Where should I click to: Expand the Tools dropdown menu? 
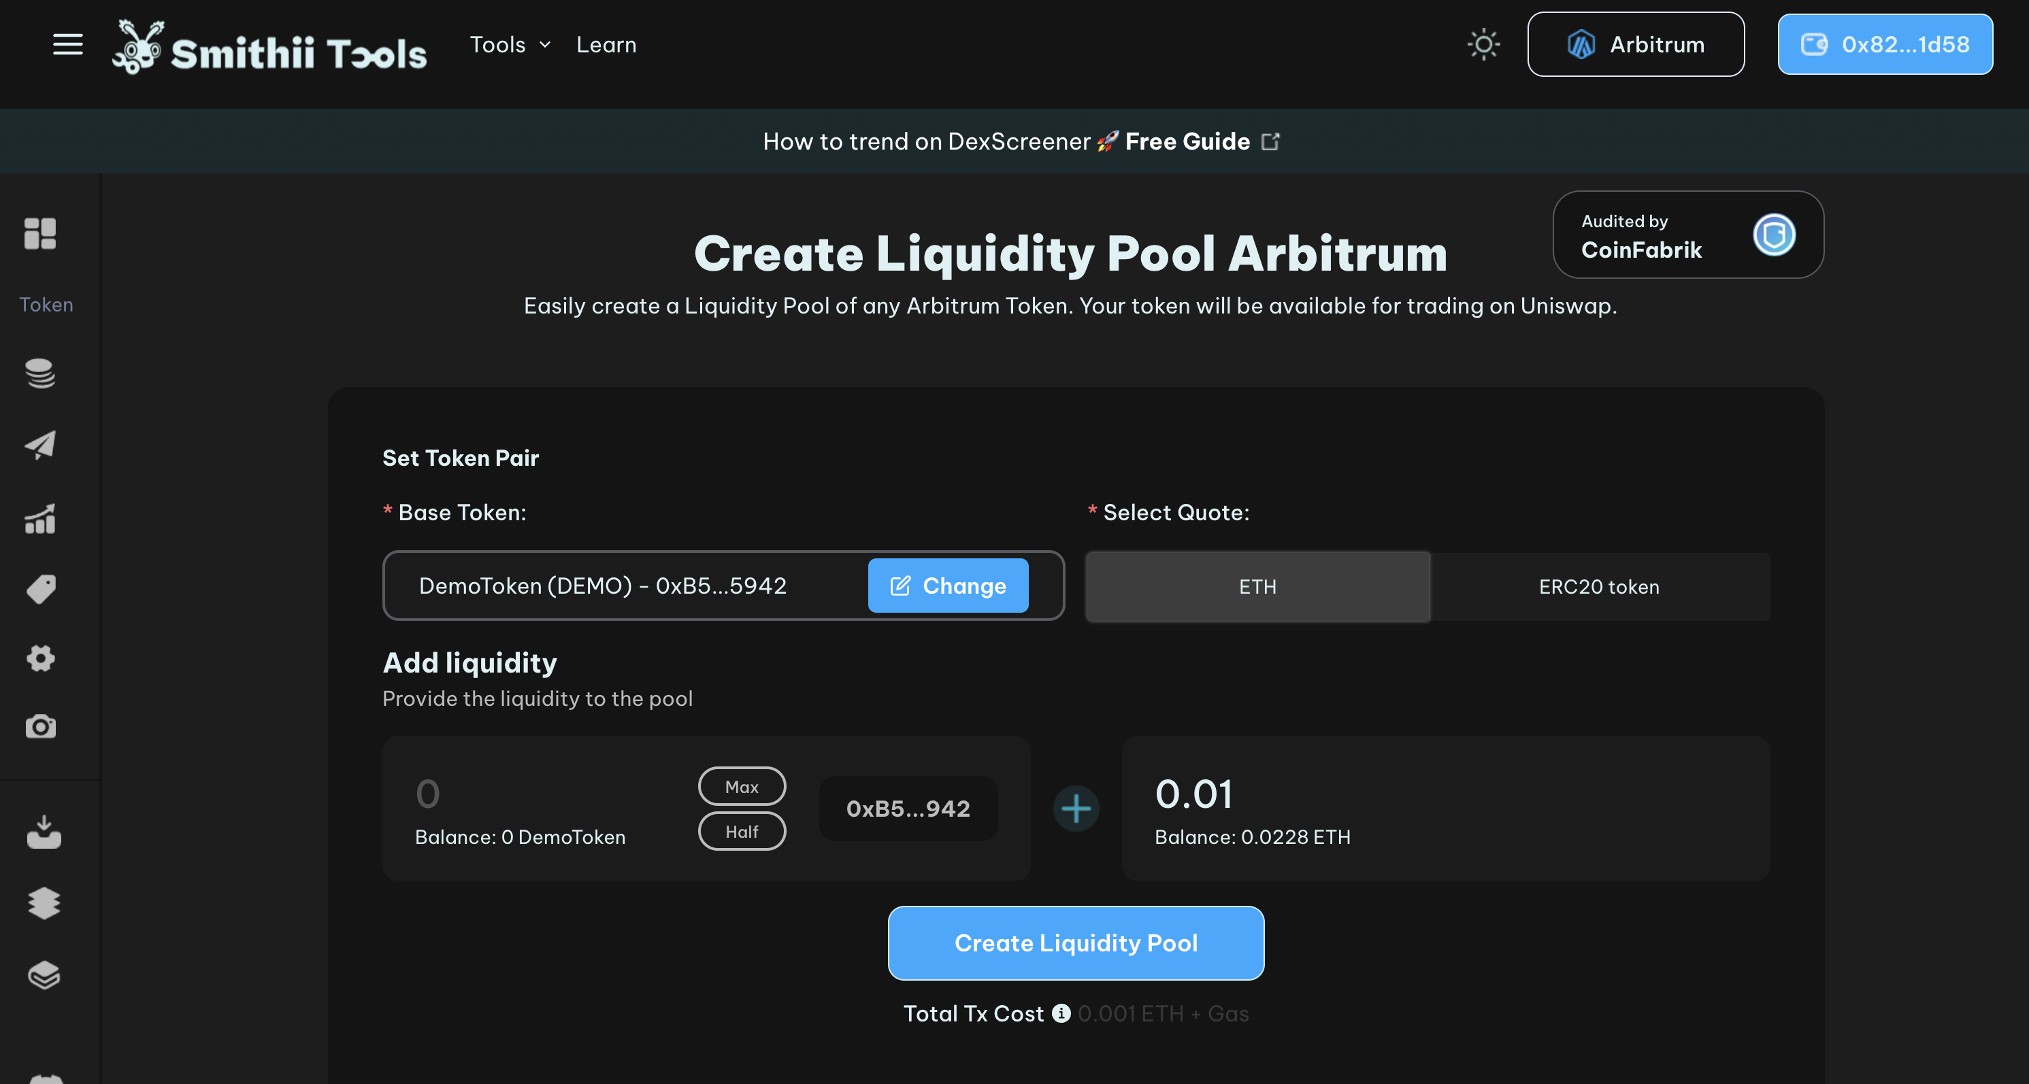(x=510, y=45)
